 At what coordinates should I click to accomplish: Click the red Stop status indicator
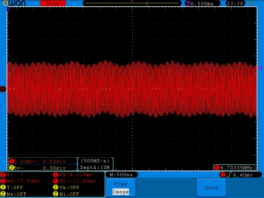click(x=53, y=3)
